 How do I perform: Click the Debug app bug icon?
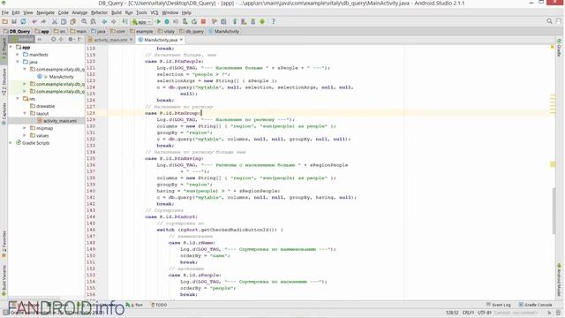[x=167, y=21]
